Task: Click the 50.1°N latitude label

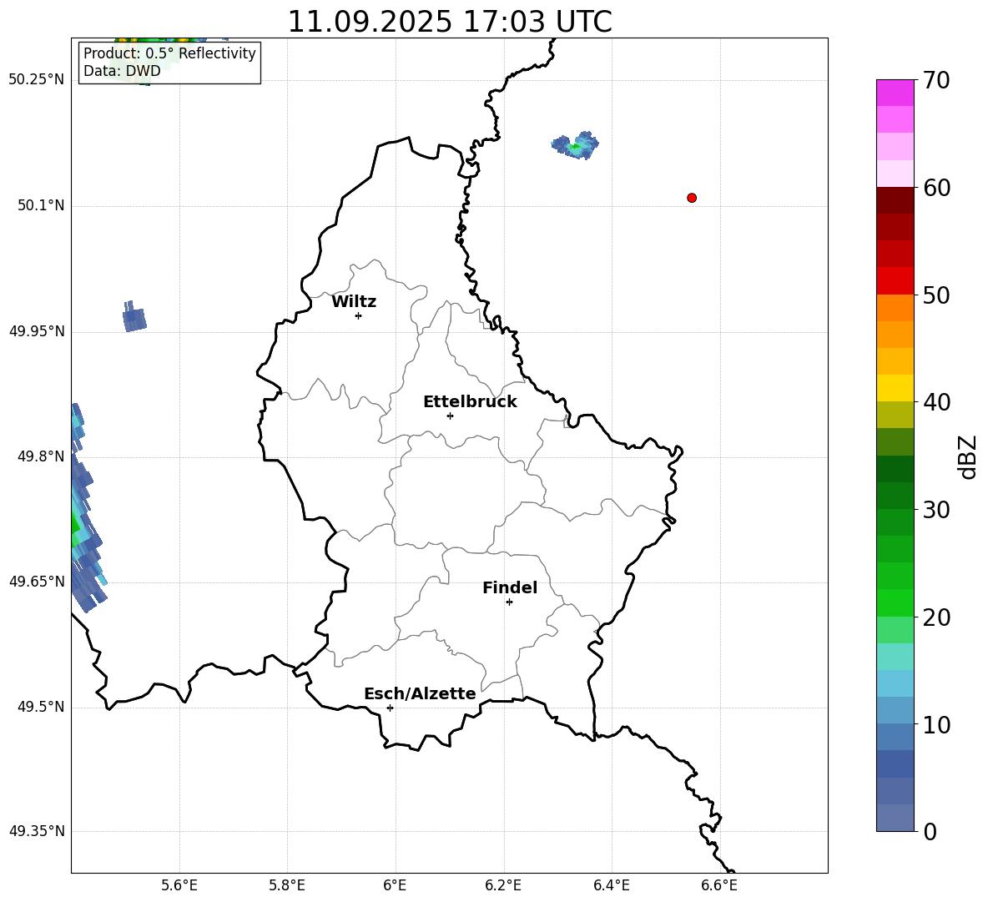Action: coord(41,206)
